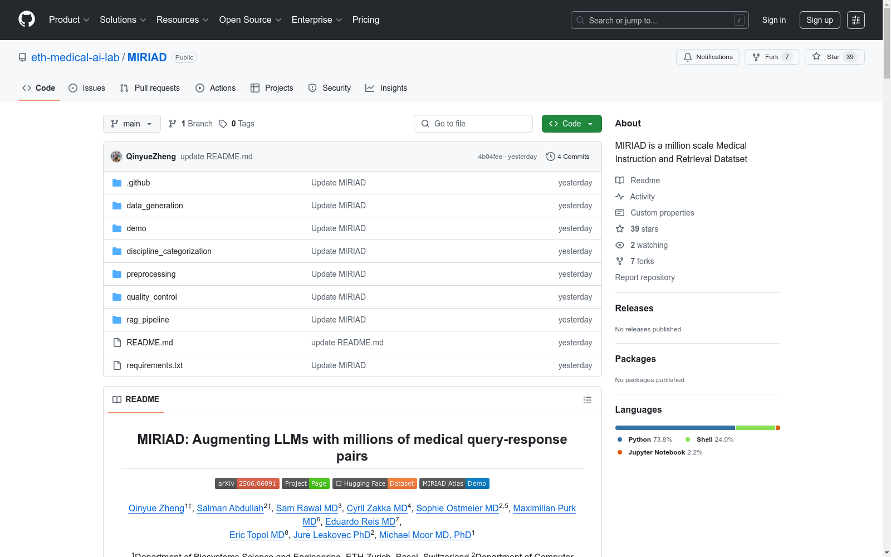Click the requirements.txt file icon
The width and height of the screenshot is (891, 557).
(117, 365)
